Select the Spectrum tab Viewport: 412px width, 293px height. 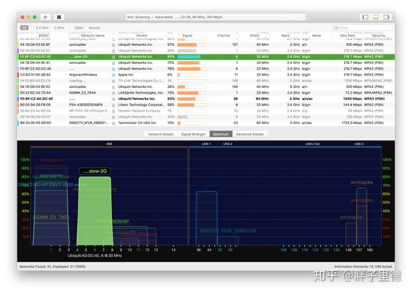[x=221, y=134]
